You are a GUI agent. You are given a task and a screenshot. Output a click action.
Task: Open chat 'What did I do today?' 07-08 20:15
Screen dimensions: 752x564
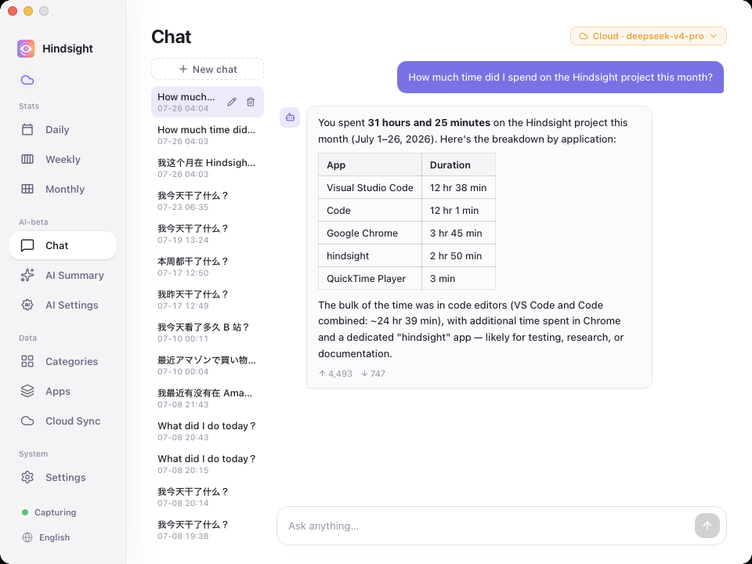tap(207, 464)
